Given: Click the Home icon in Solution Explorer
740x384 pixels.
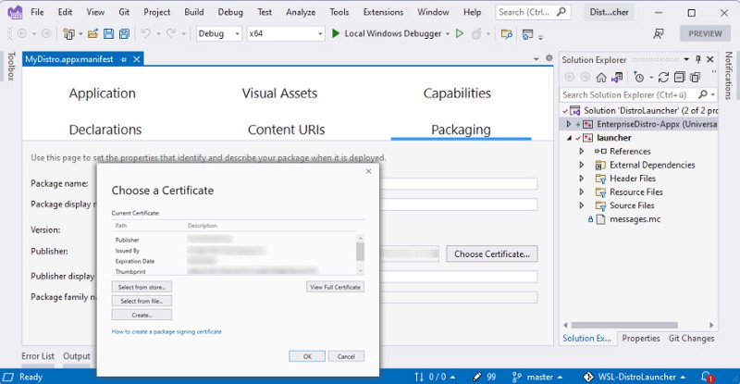Looking at the screenshot, I should (x=600, y=77).
